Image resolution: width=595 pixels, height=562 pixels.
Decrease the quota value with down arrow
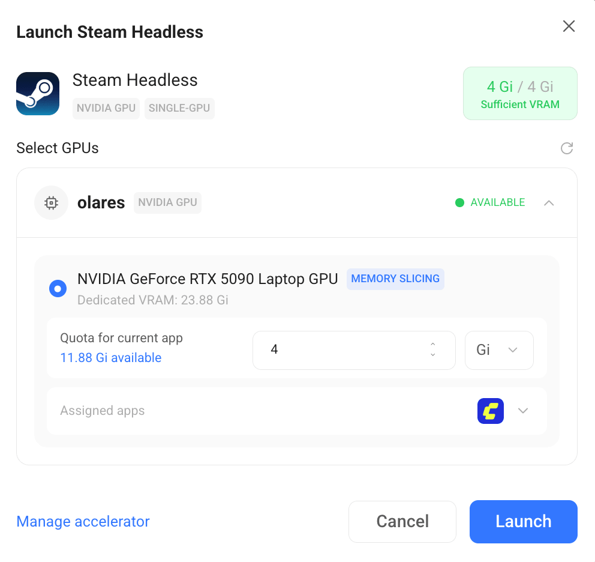pyautogui.click(x=432, y=354)
